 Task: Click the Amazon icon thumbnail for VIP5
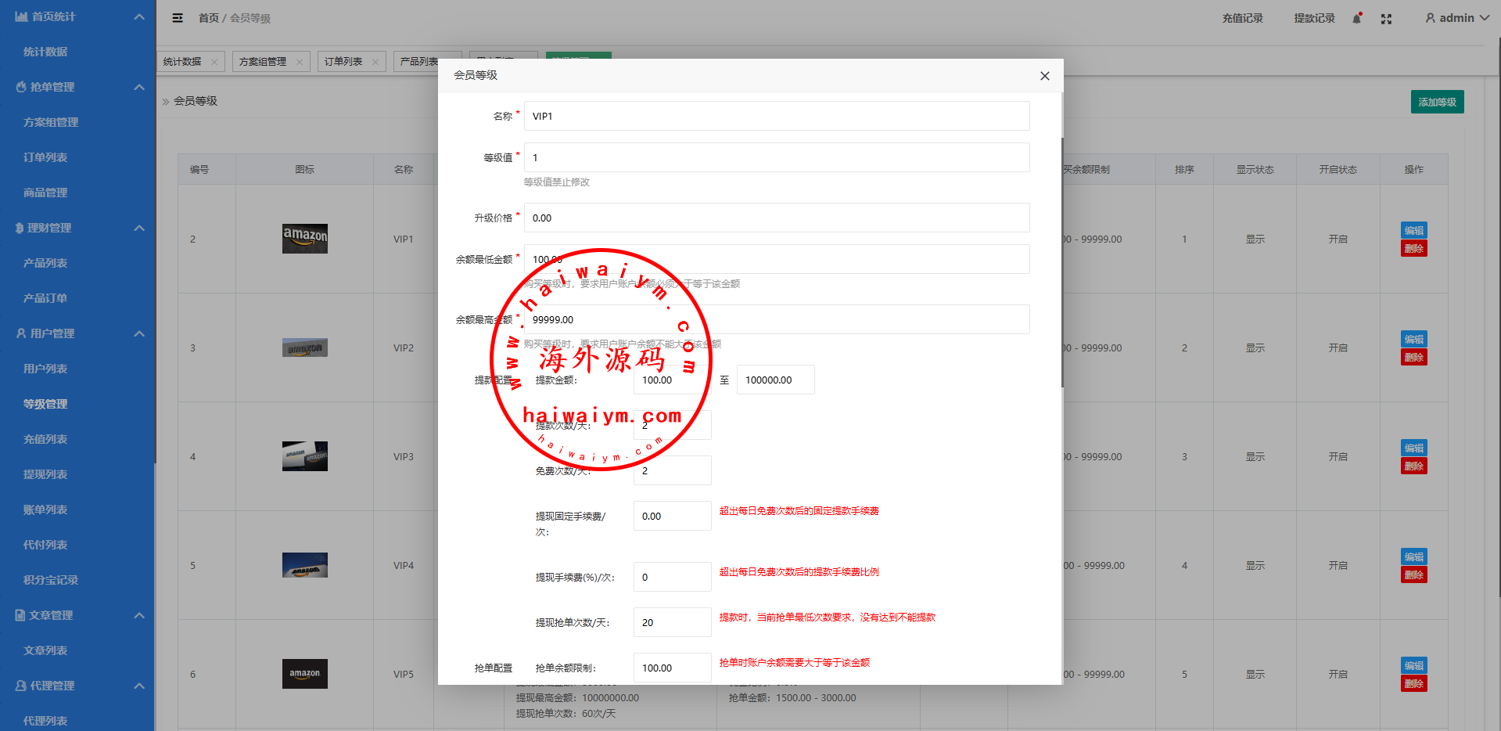pos(304,673)
